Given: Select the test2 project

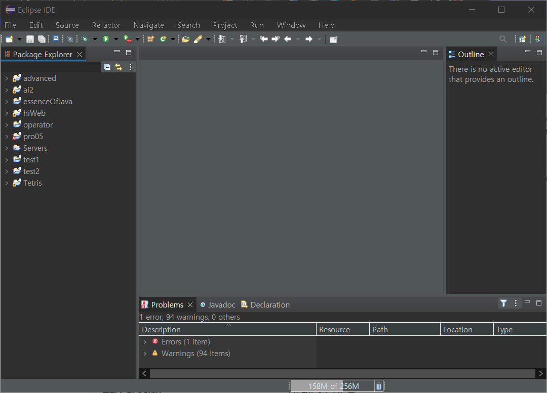Looking at the screenshot, I should click(x=31, y=171).
